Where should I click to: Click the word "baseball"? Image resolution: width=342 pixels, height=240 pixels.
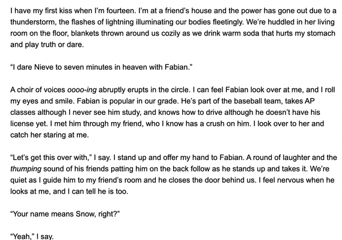(x=248, y=101)
